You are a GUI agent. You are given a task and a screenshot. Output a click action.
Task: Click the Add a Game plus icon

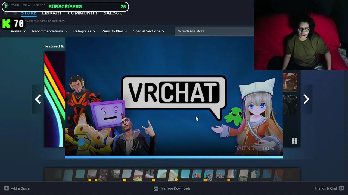[7, 188]
